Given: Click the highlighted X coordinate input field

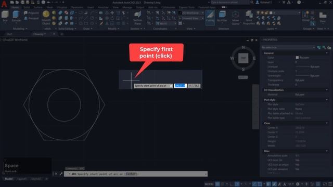Looking at the screenshot, I should point(180,86).
